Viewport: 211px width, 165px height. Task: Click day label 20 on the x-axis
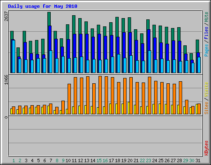coord(130,160)
